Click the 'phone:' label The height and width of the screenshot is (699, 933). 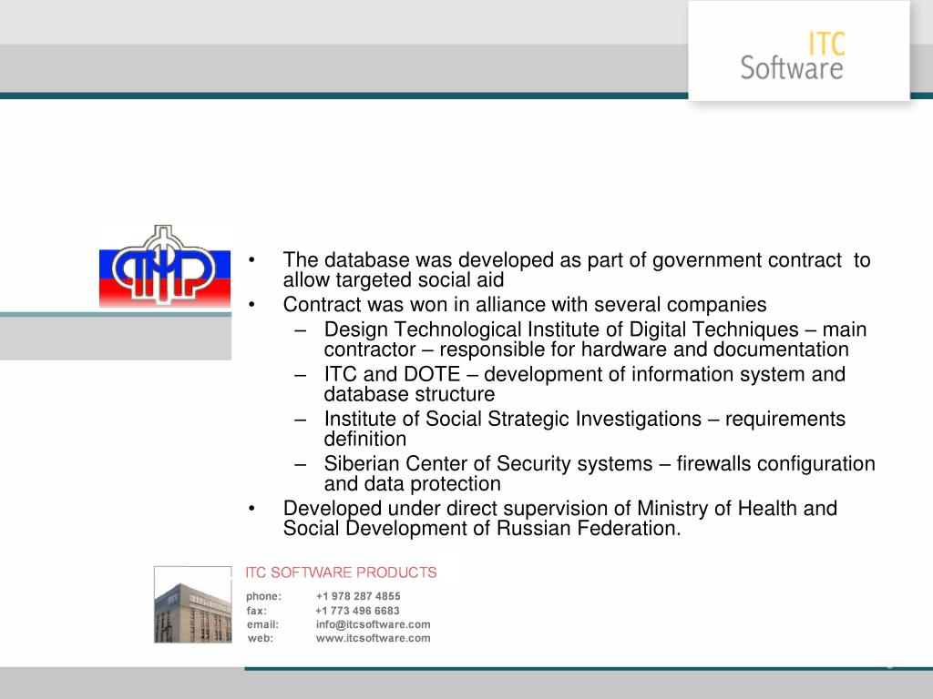pos(263,596)
